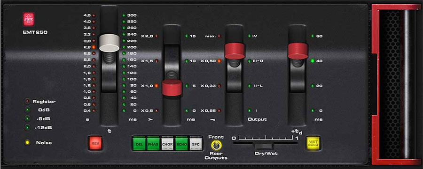Click the X1,5 multiplier LED

coord(157,61)
